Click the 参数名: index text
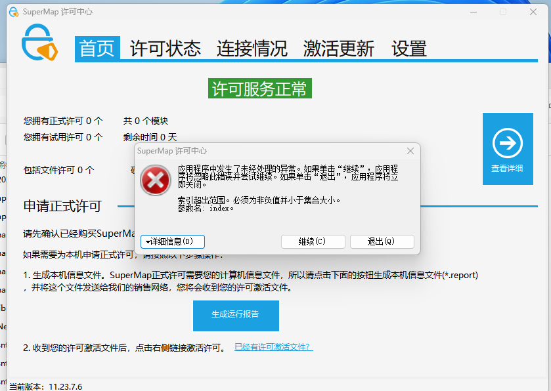The image size is (551, 391). tap(206, 208)
